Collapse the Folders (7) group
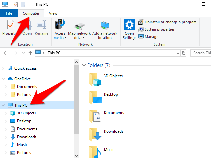The height and width of the screenshot is (160, 211). (x=84, y=65)
